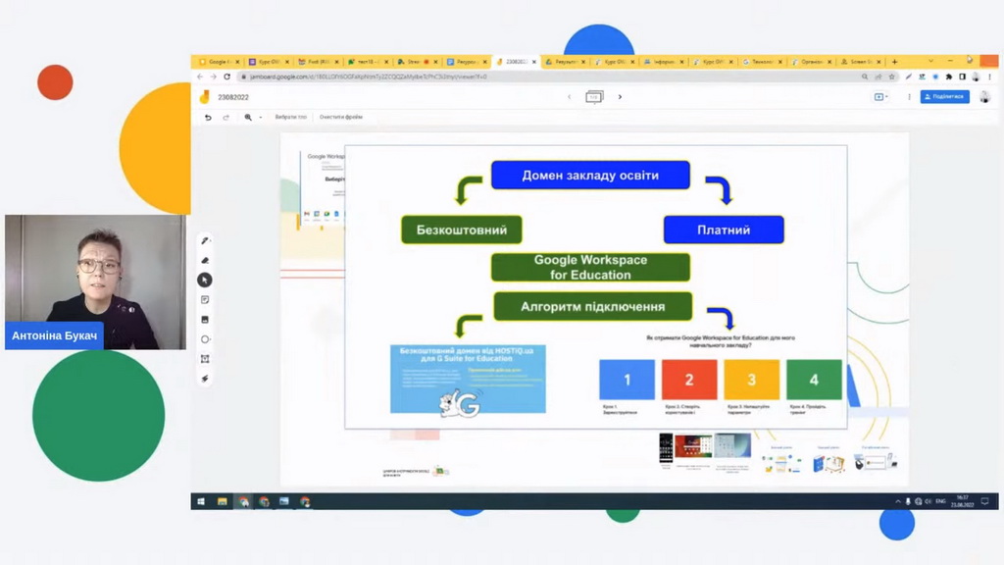Open a new Chrome tab
The width and height of the screenshot is (1004, 565).
[x=894, y=62]
